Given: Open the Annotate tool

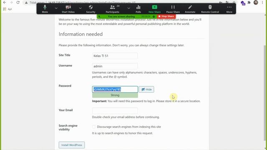Looking at the screenshot, I should pyautogui.click(x=190, y=9).
